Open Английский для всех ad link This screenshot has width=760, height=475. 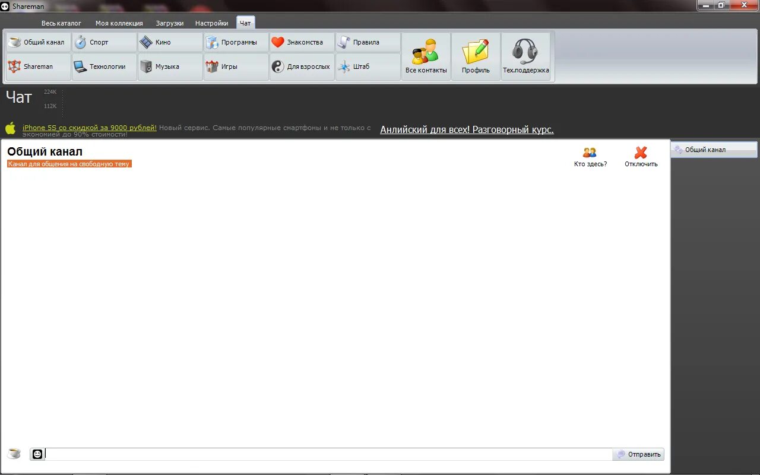(x=467, y=129)
